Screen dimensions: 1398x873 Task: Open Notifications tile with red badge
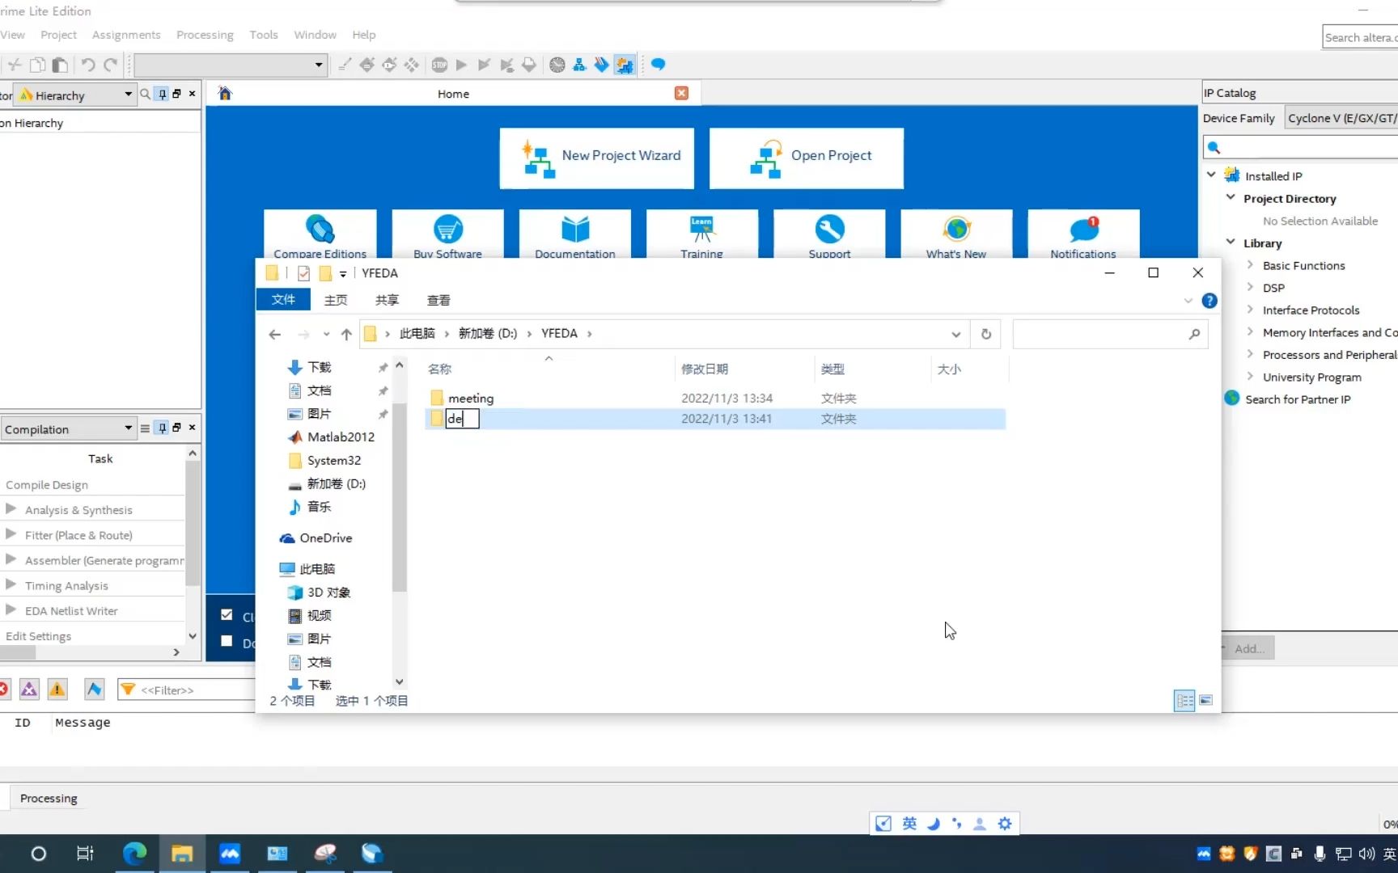[1083, 234]
